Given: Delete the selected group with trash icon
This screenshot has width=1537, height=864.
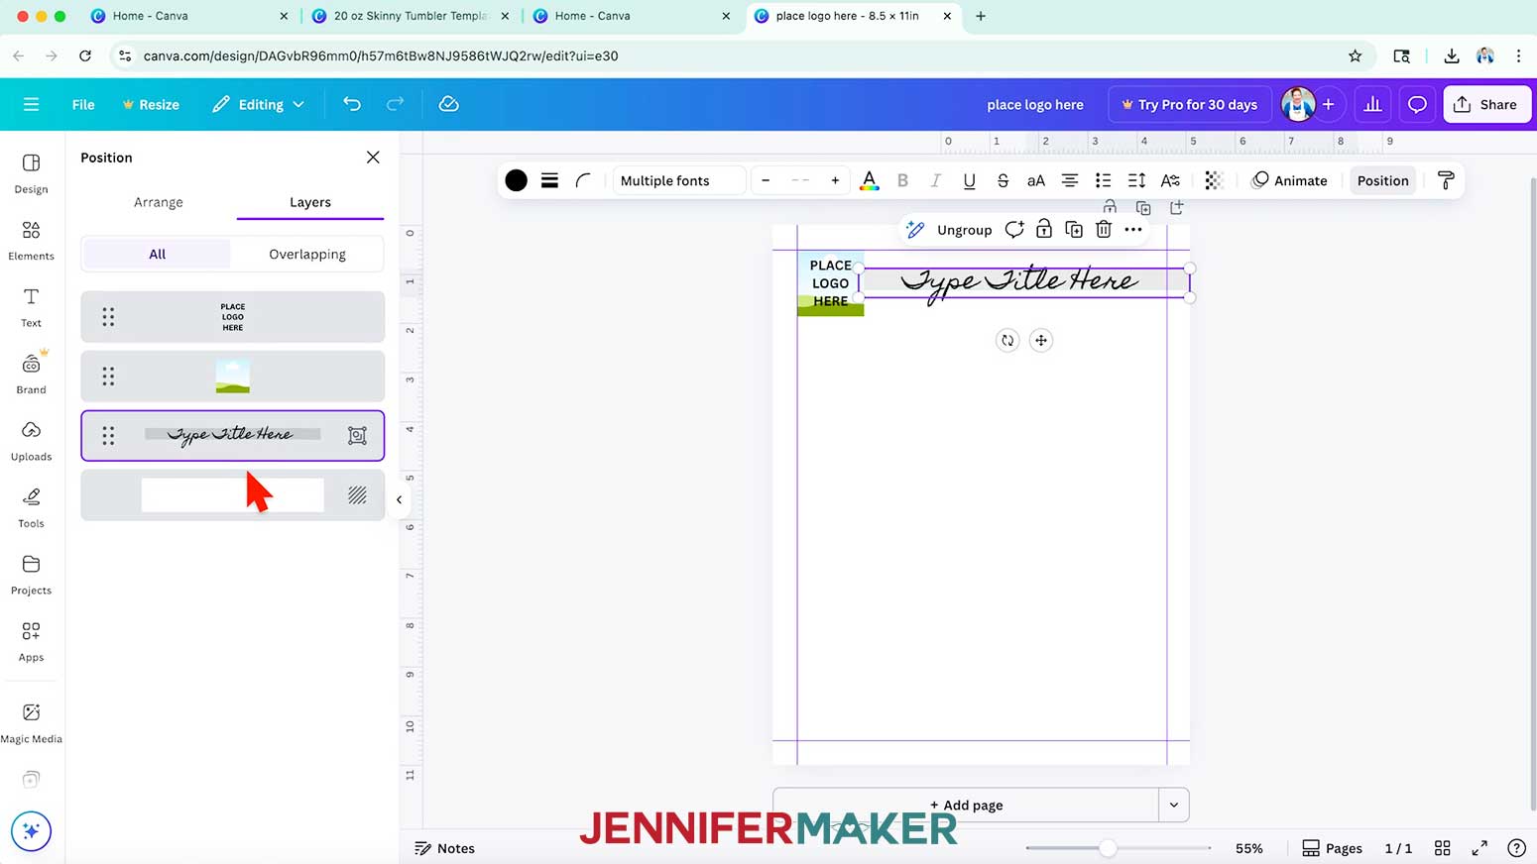Looking at the screenshot, I should click(1104, 230).
